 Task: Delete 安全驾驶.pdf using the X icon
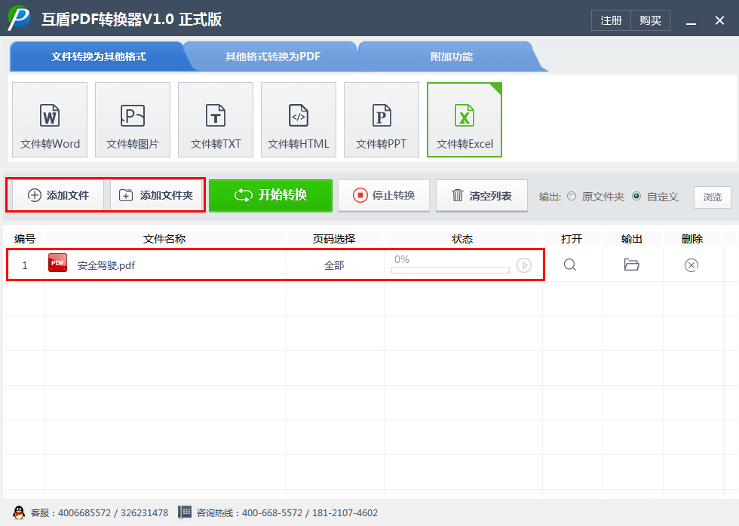[x=691, y=265]
